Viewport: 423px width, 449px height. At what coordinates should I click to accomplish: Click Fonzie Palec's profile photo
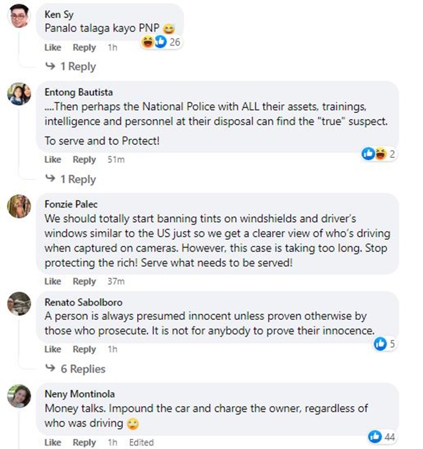(19, 206)
